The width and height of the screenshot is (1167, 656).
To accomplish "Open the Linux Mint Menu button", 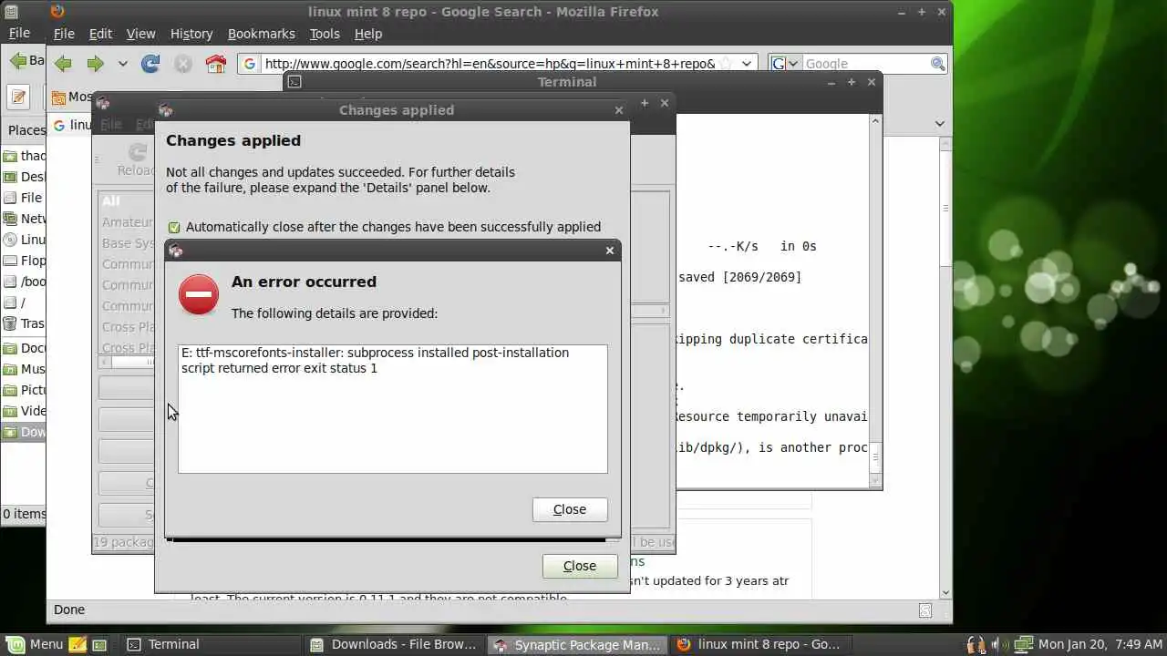I will click(35, 644).
